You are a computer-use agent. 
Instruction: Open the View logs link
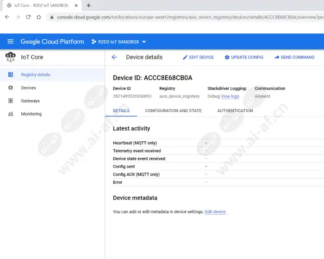(230, 96)
